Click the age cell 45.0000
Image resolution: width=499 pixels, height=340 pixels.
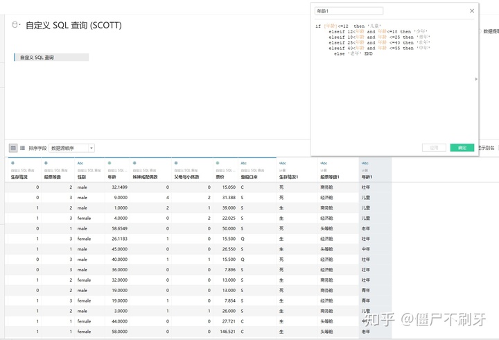tap(119, 249)
